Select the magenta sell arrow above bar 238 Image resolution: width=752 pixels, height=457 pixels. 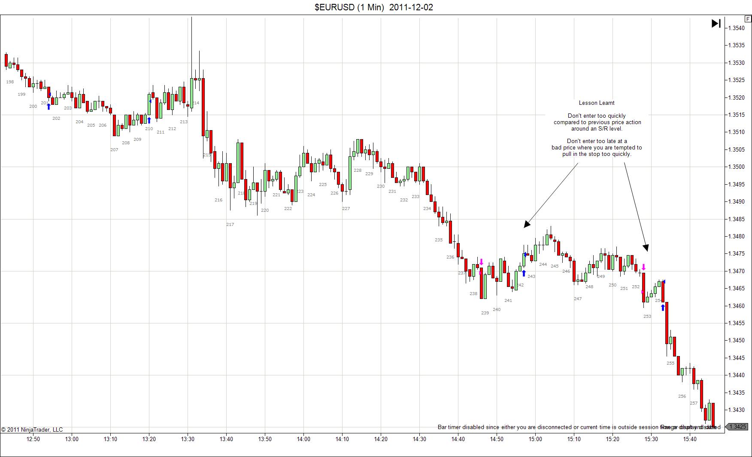pos(482,262)
